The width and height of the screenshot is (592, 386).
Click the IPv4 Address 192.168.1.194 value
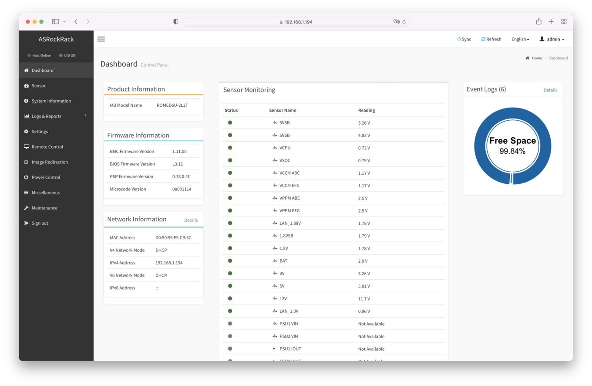[x=169, y=263]
